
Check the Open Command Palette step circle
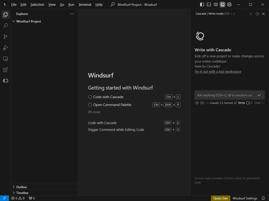point(90,105)
